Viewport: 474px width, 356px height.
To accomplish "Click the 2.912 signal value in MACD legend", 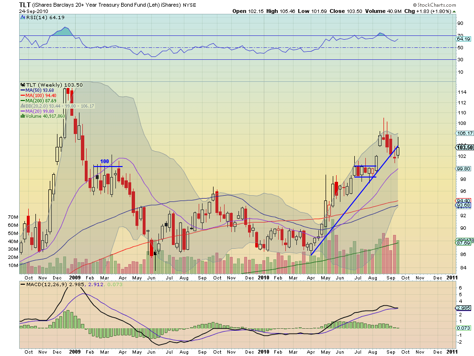I will pyautogui.click(x=96, y=285).
